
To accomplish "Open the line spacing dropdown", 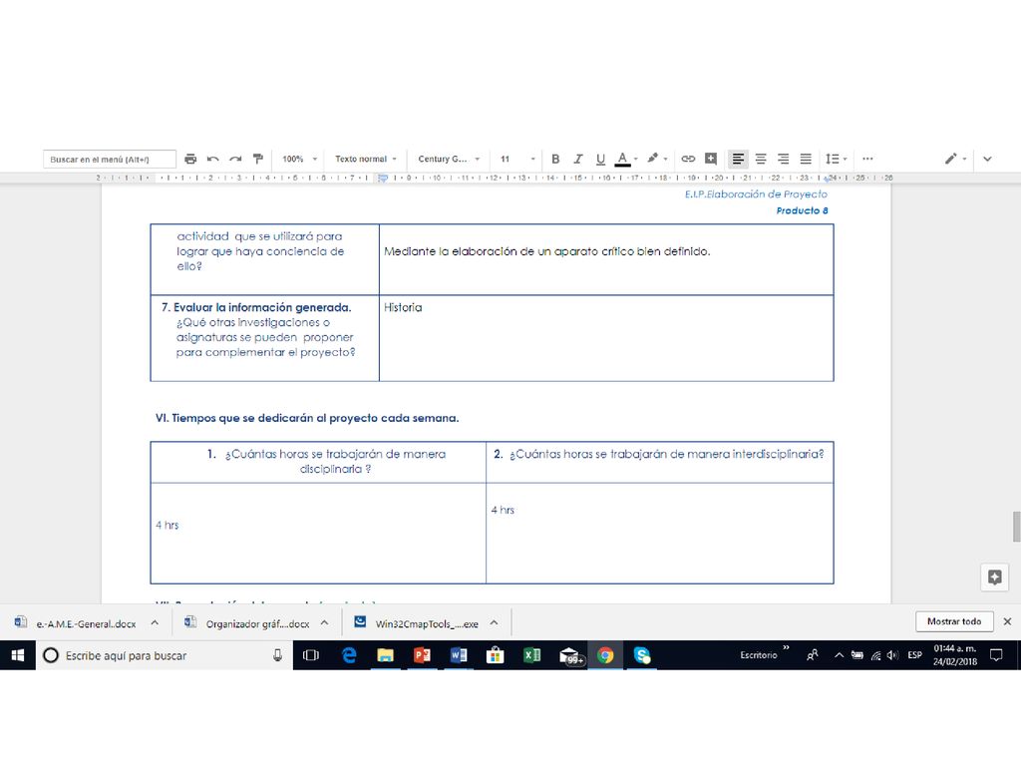I will [837, 159].
